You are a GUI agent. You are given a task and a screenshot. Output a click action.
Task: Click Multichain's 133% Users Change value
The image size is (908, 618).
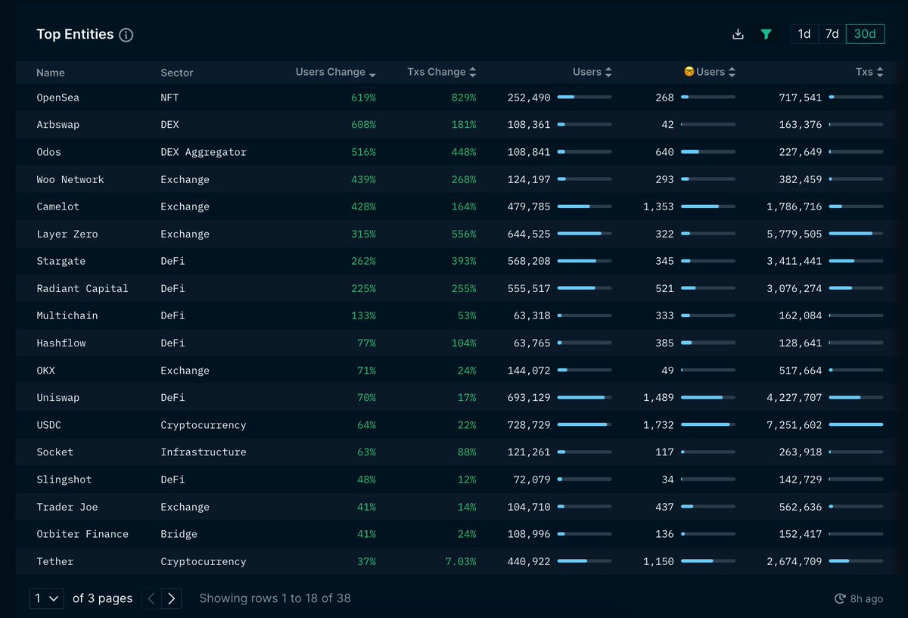click(363, 315)
